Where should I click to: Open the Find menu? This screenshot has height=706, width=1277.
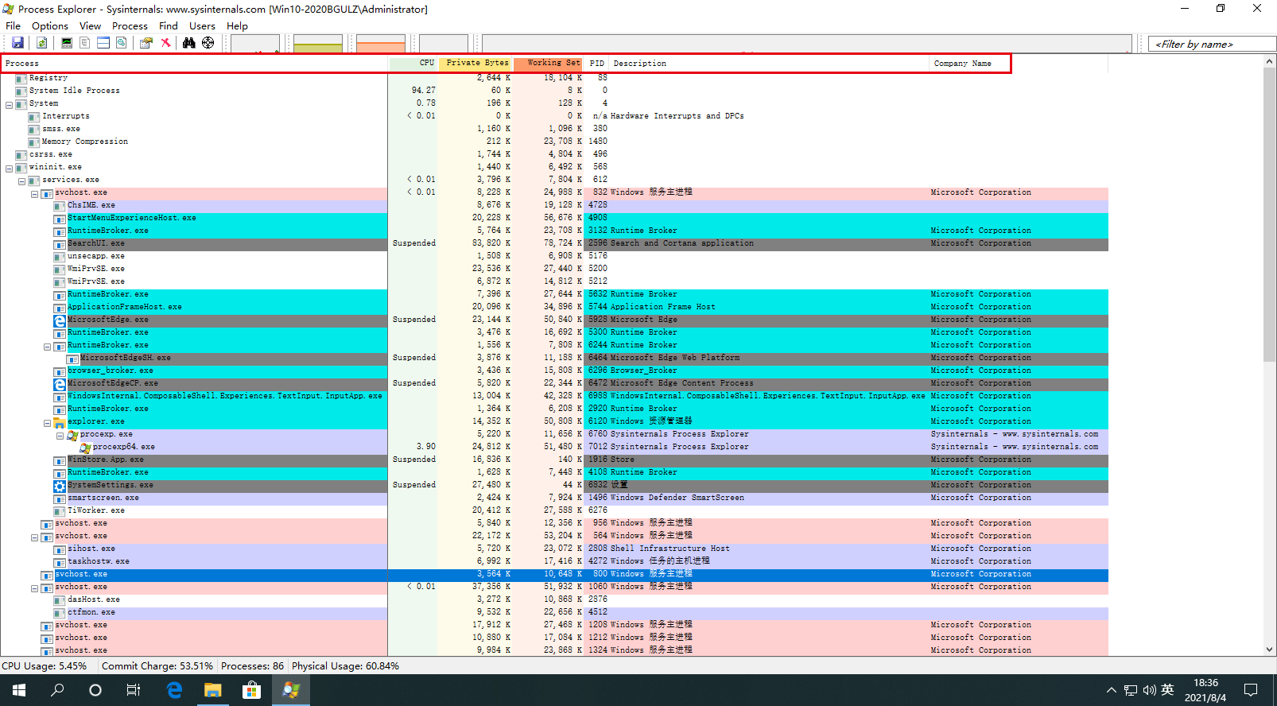pyautogui.click(x=168, y=25)
